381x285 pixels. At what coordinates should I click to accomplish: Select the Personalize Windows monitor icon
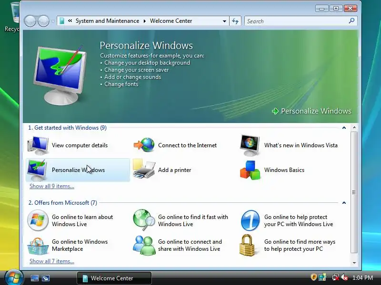click(37, 170)
